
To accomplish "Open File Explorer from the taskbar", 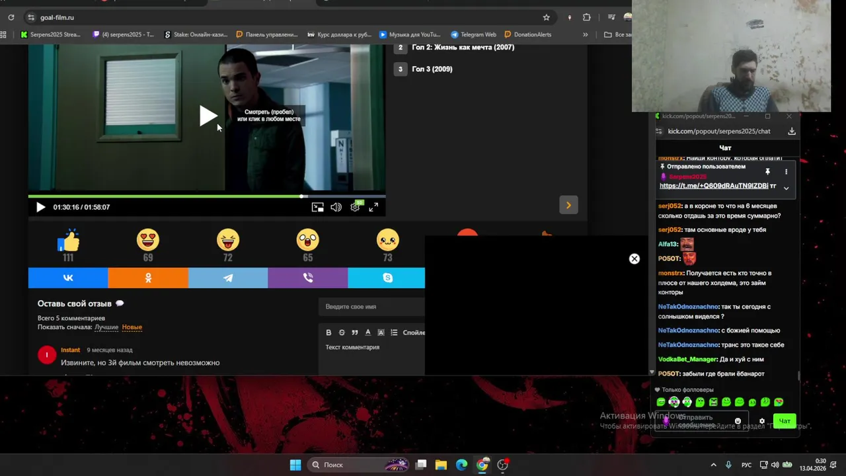I will (x=441, y=465).
